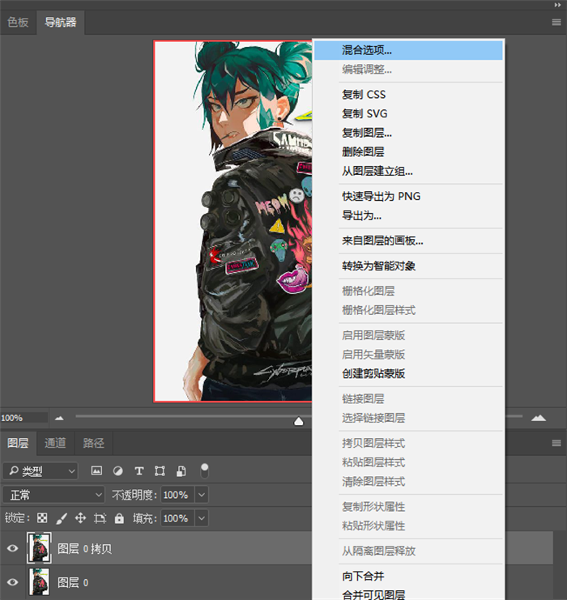Viewport: 567px width, 600px height.
Task: Hide the 图层 0 layer
Action: 13,582
